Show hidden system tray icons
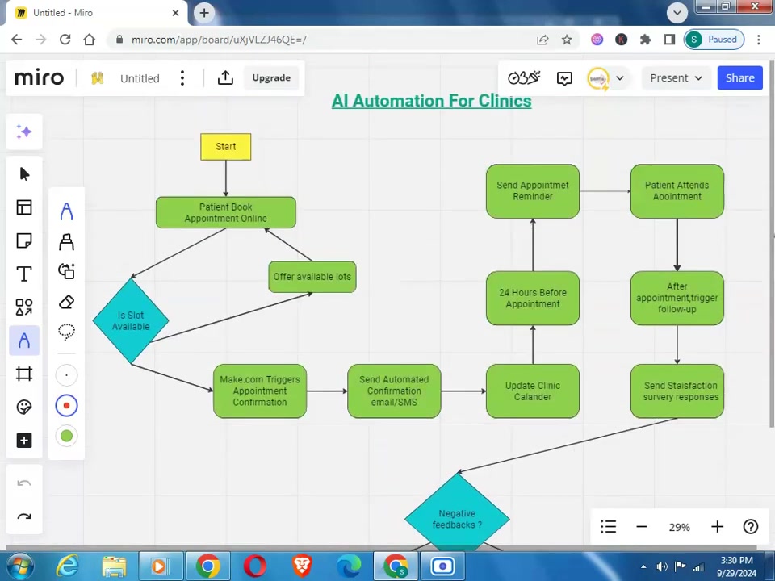The height and width of the screenshot is (581, 775). tap(643, 566)
